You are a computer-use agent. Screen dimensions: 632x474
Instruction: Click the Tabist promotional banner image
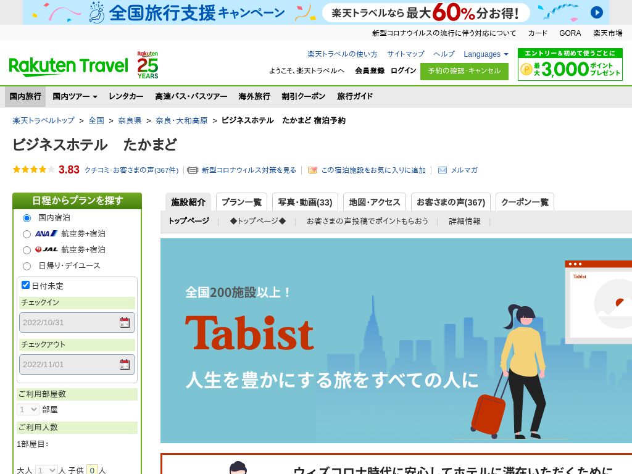click(396, 341)
